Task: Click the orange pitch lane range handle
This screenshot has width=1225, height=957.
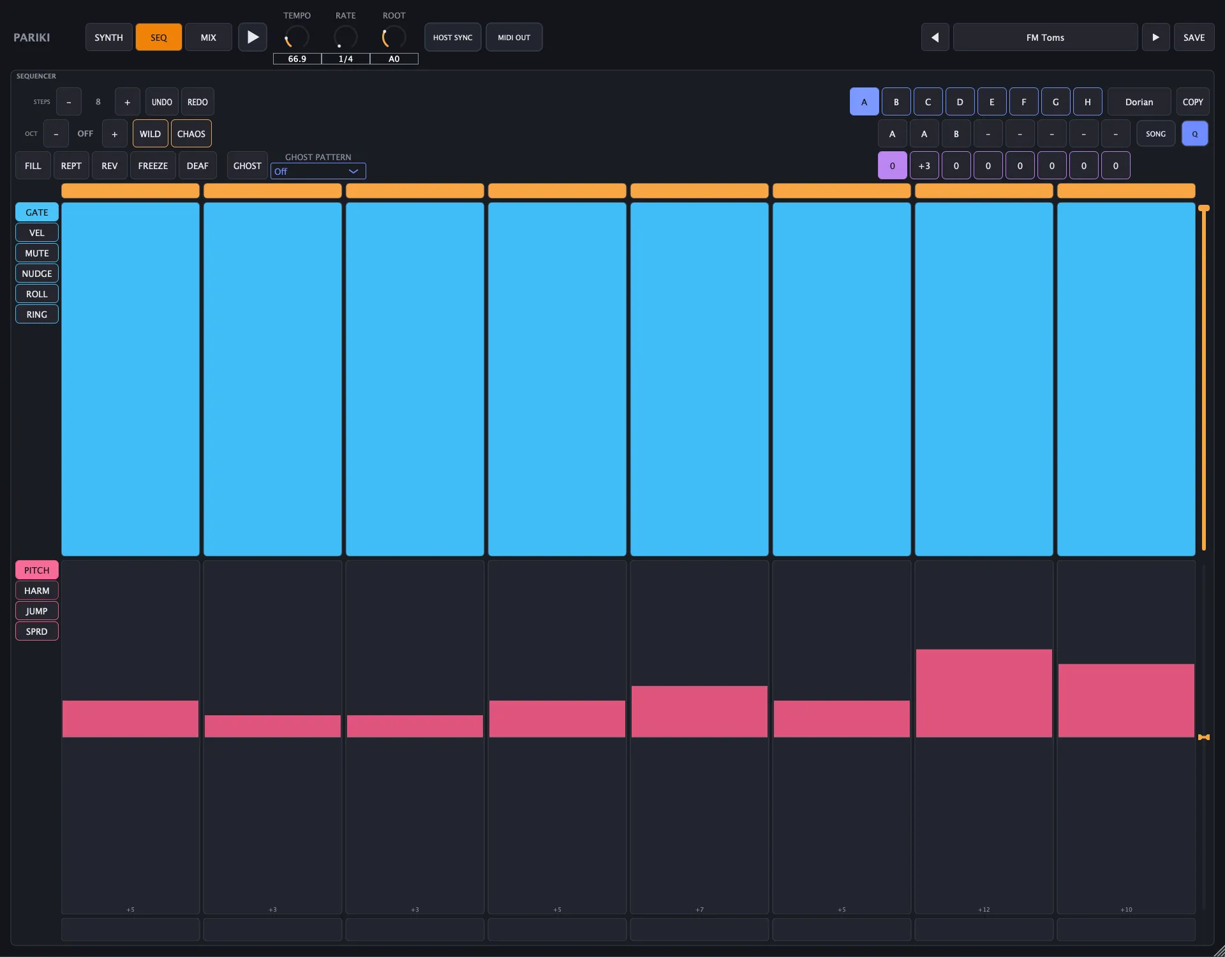Action: click(x=1204, y=738)
